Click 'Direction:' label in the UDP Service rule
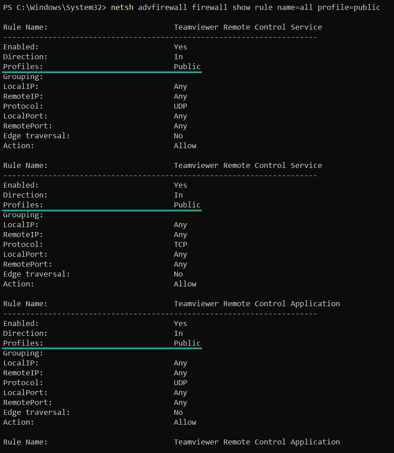 [25, 57]
